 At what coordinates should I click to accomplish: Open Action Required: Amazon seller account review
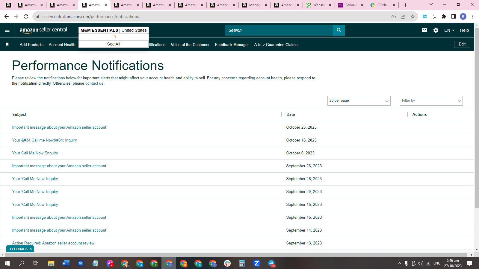click(53, 243)
